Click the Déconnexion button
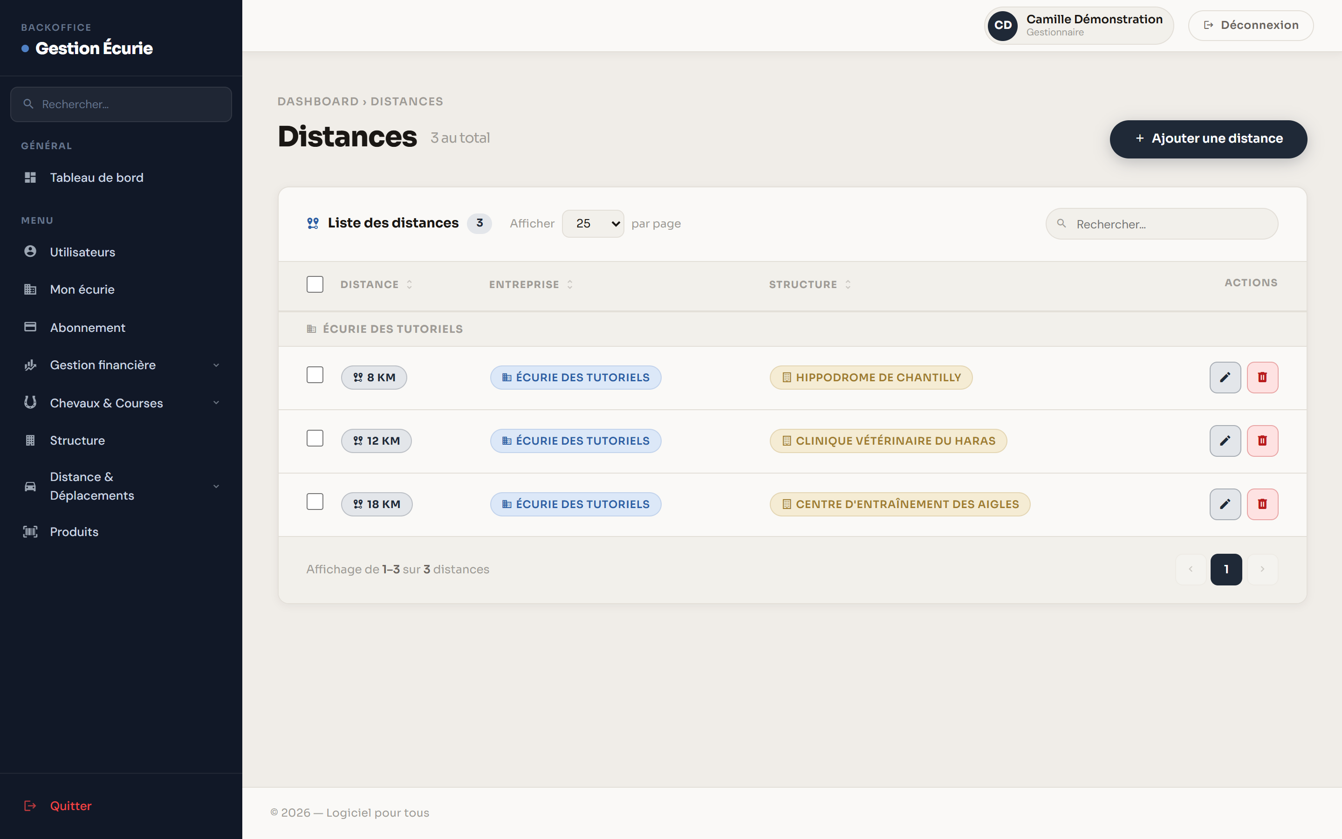The width and height of the screenshot is (1342, 839). click(x=1251, y=25)
